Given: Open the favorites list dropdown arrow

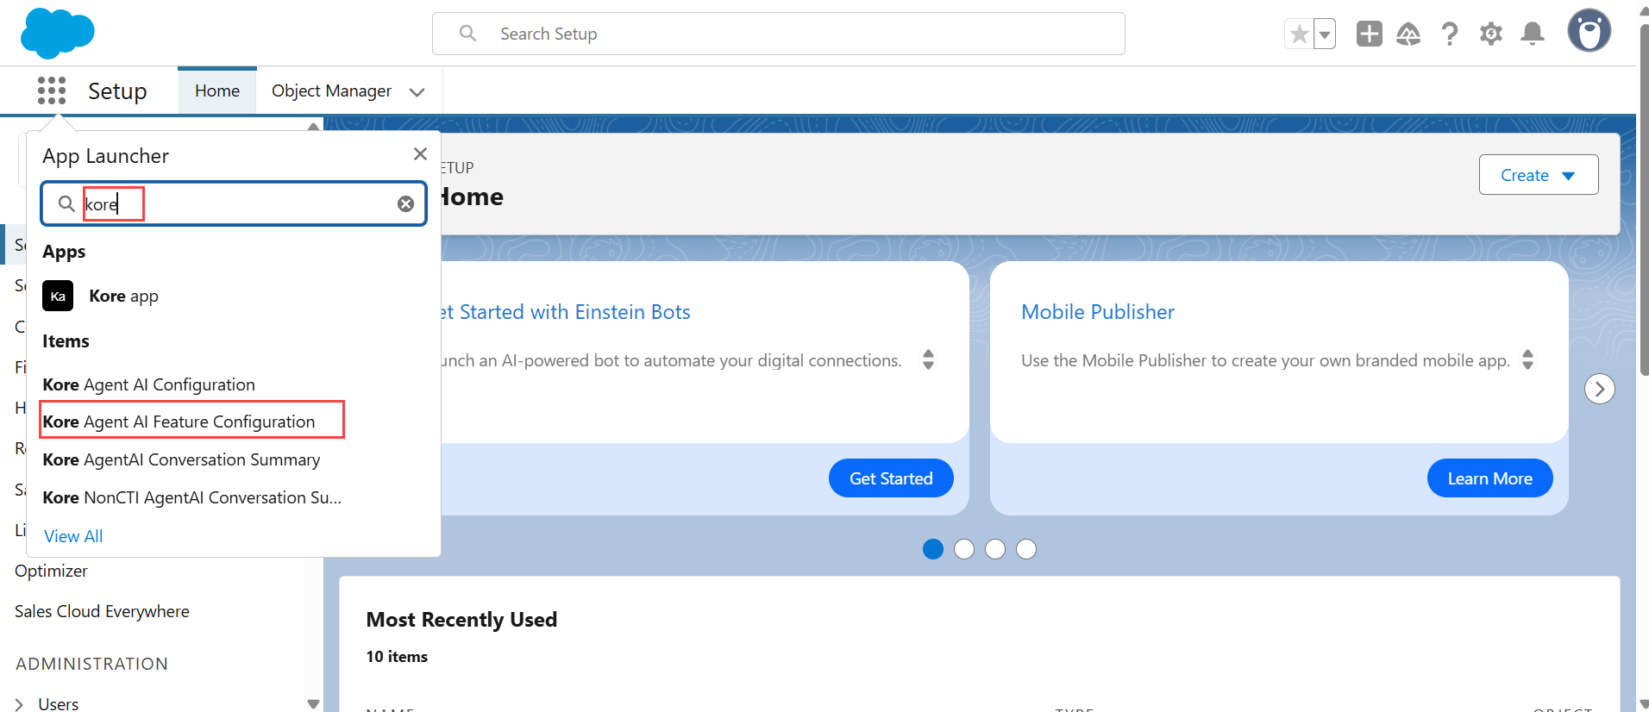Looking at the screenshot, I should point(1325,34).
